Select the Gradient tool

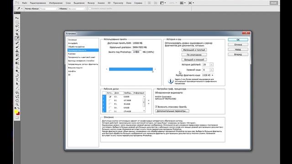[x=17, y=63]
